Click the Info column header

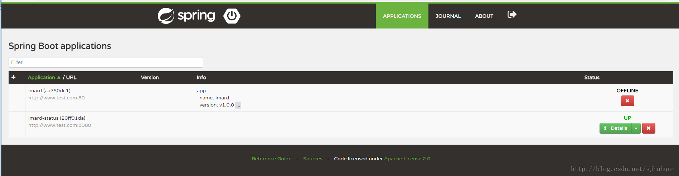click(x=202, y=77)
